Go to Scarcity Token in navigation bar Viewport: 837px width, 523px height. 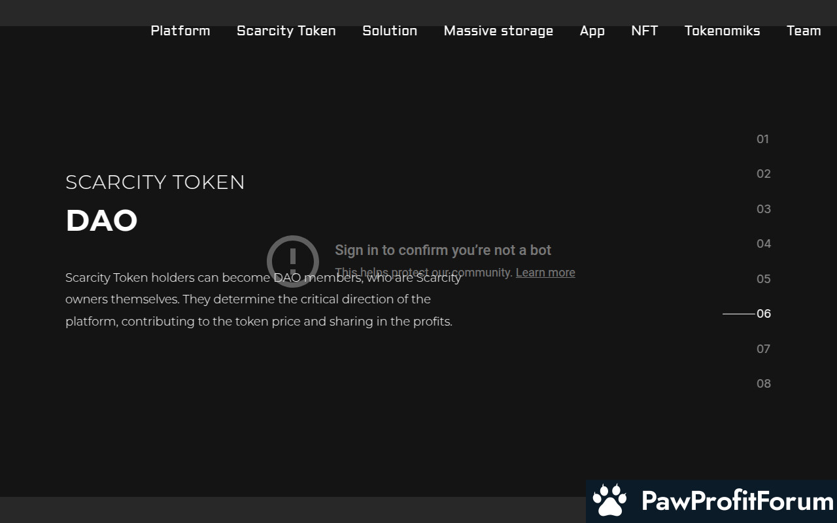[286, 31]
